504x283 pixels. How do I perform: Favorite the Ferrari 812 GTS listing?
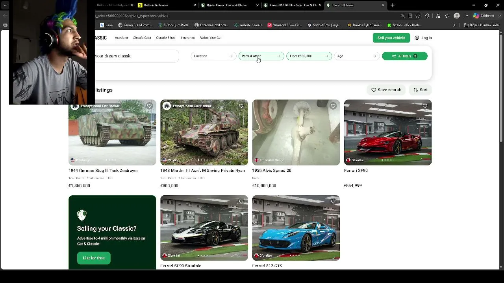[x=333, y=201]
